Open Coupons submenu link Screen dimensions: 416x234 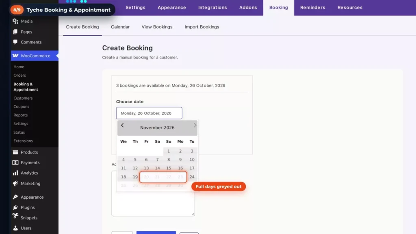[21, 106]
